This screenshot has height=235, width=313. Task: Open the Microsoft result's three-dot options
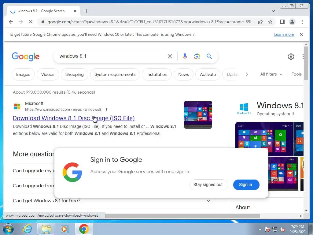[x=106, y=110]
